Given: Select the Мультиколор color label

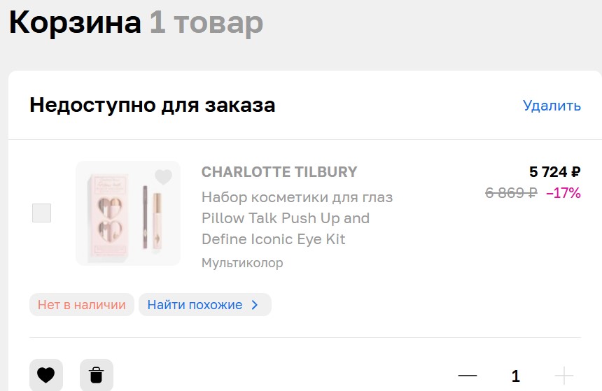Looking at the screenshot, I should [242, 263].
